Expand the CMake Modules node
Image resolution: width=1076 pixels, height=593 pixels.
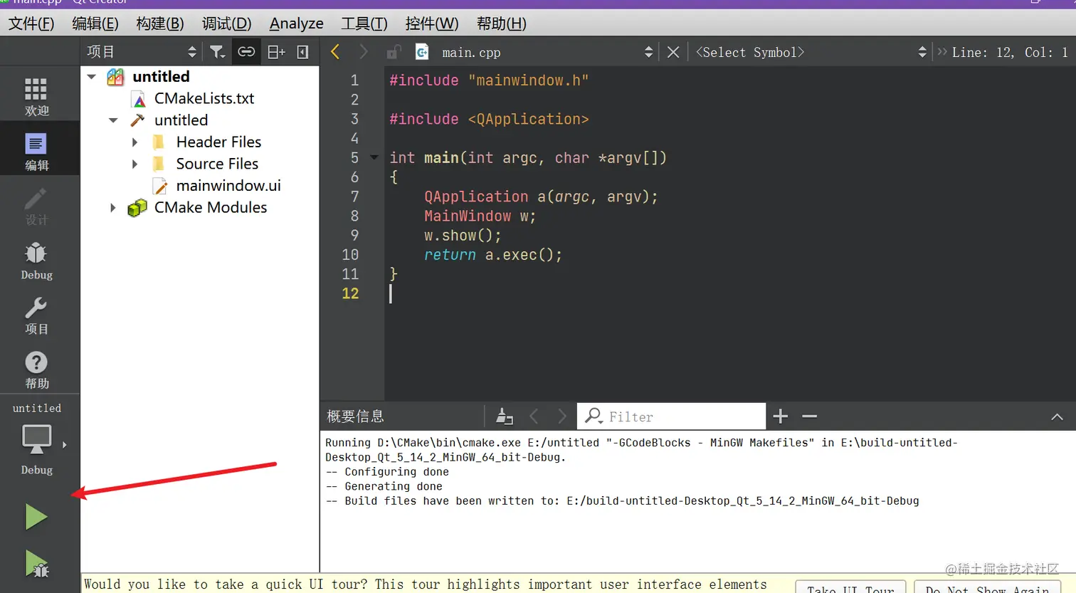coord(113,208)
